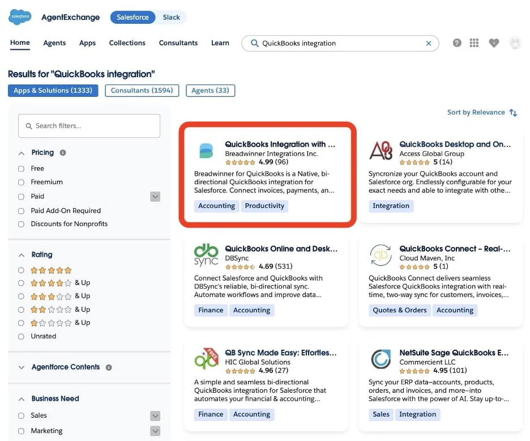Viewport: 530px width, 441px height.
Task: Check the Sales business need checkbox
Action: [21, 415]
